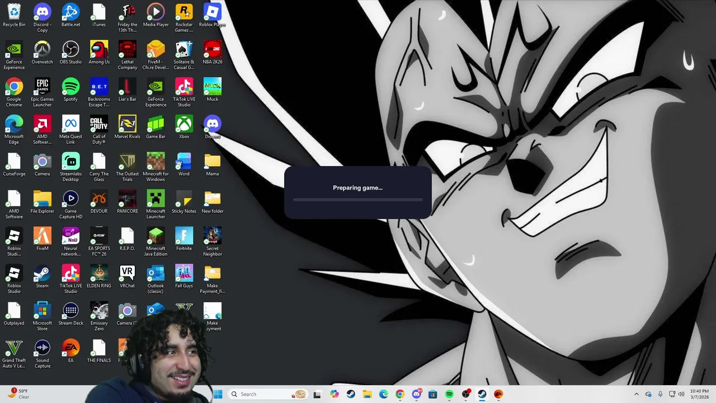This screenshot has width=716, height=403.
Task: Select the Meta Quest Link icon
Action: (x=70, y=130)
